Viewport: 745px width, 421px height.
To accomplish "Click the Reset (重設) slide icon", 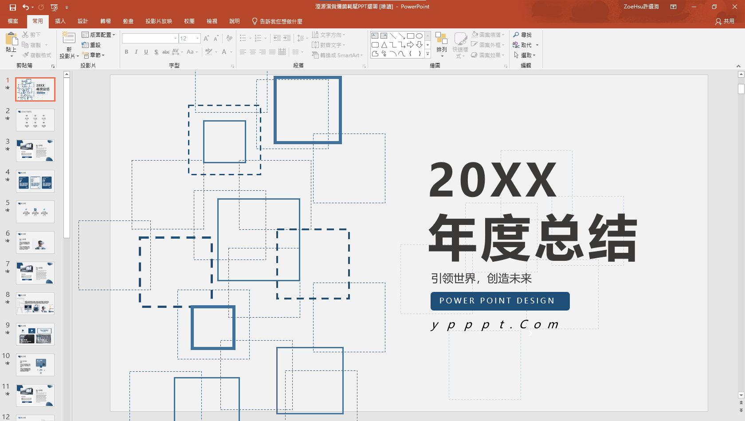I will pyautogui.click(x=85, y=45).
